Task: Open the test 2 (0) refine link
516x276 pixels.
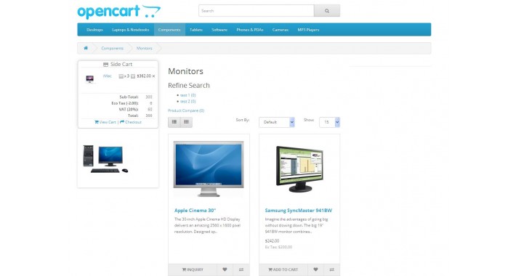Action: pos(188,101)
